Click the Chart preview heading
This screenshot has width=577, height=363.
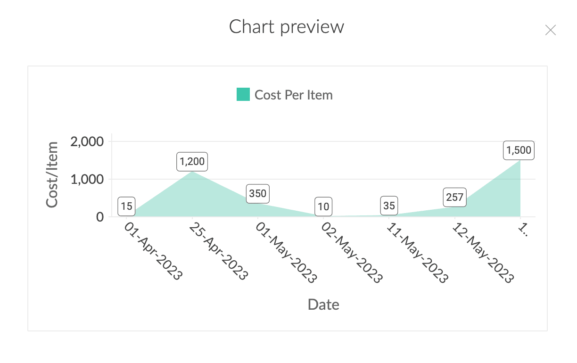tap(287, 27)
